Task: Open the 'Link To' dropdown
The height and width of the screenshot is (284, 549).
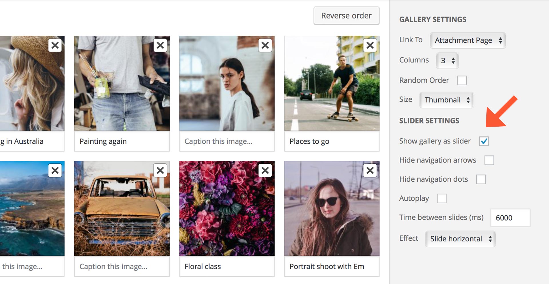Action: [468, 40]
